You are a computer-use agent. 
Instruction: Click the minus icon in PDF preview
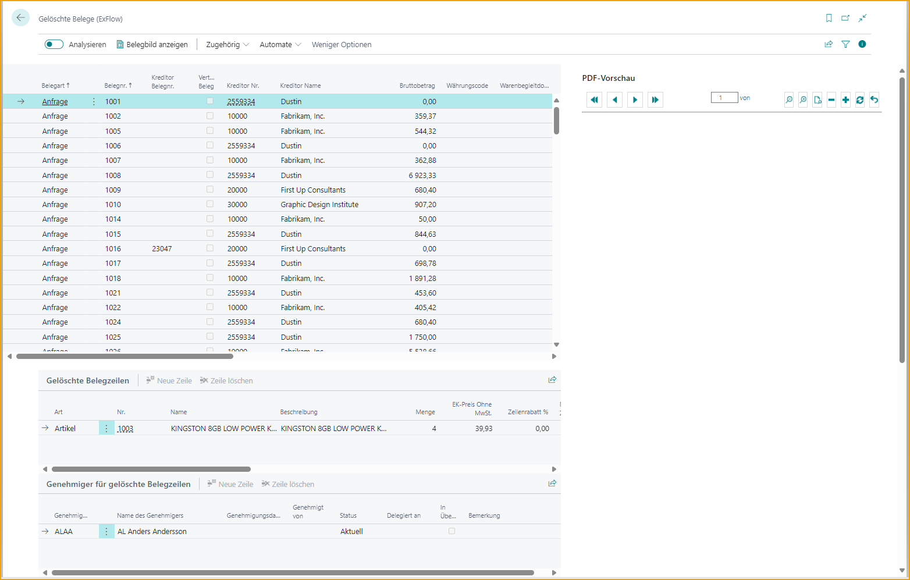pyautogui.click(x=831, y=100)
